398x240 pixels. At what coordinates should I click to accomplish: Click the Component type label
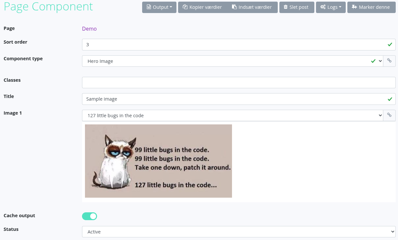click(x=23, y=59)
